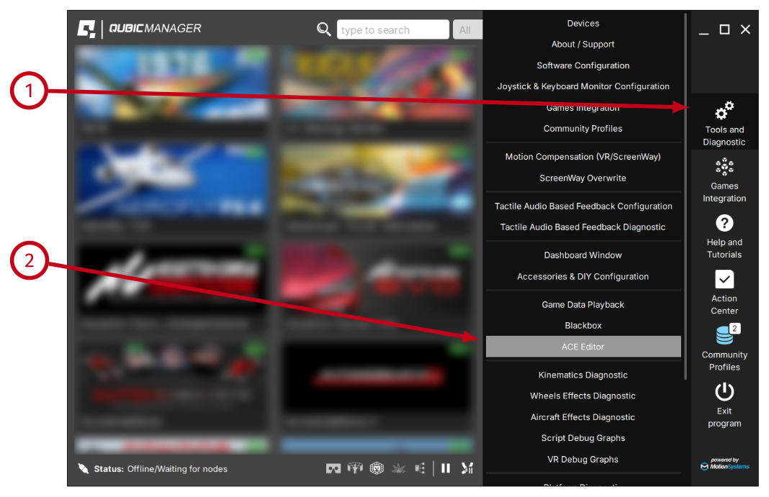Select ACE Editor from the menu
The width and height of the screenshot is (769, 497).
click(x=583, y=347)
